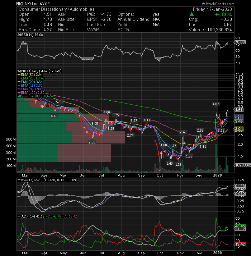Click the 3.75 price annotation
Screen dimensions: 251x256
pyautogui.click(x=115, y=115)
